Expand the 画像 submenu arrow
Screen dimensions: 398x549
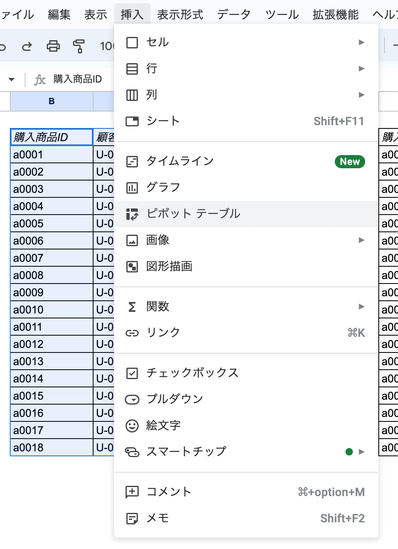361,240
